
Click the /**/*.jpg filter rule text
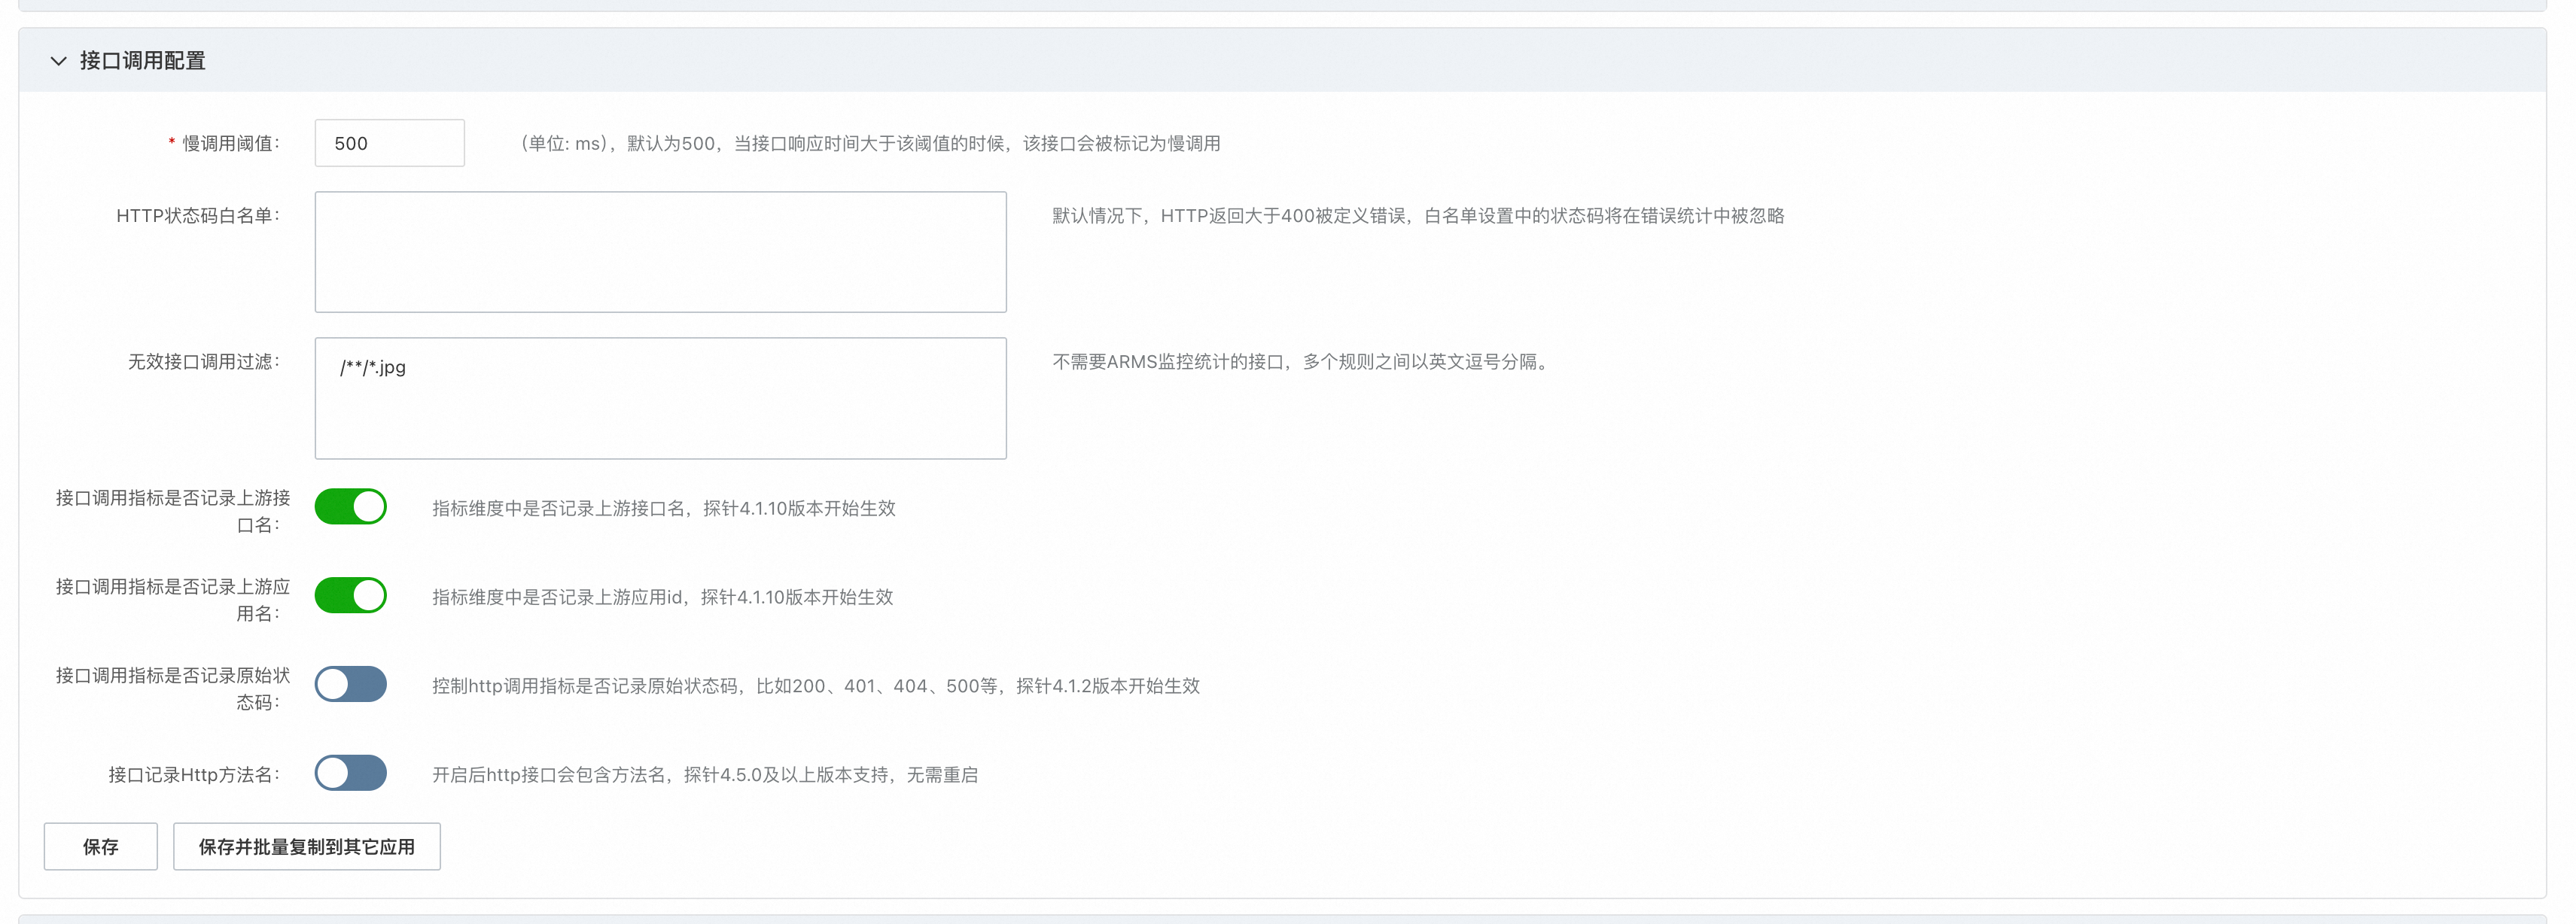[373, 367]
